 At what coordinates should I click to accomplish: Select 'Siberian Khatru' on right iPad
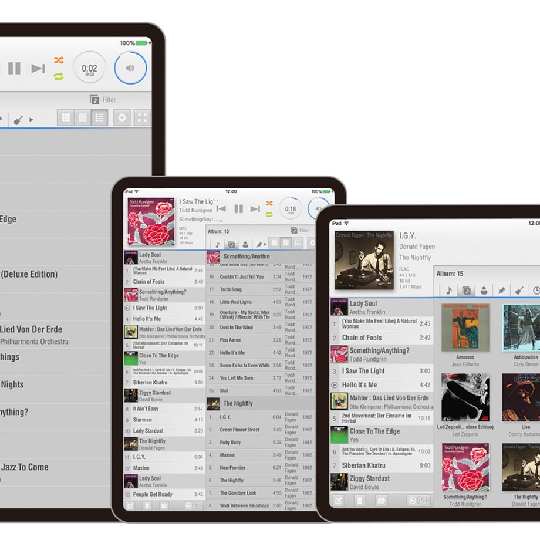pos(382,465)
